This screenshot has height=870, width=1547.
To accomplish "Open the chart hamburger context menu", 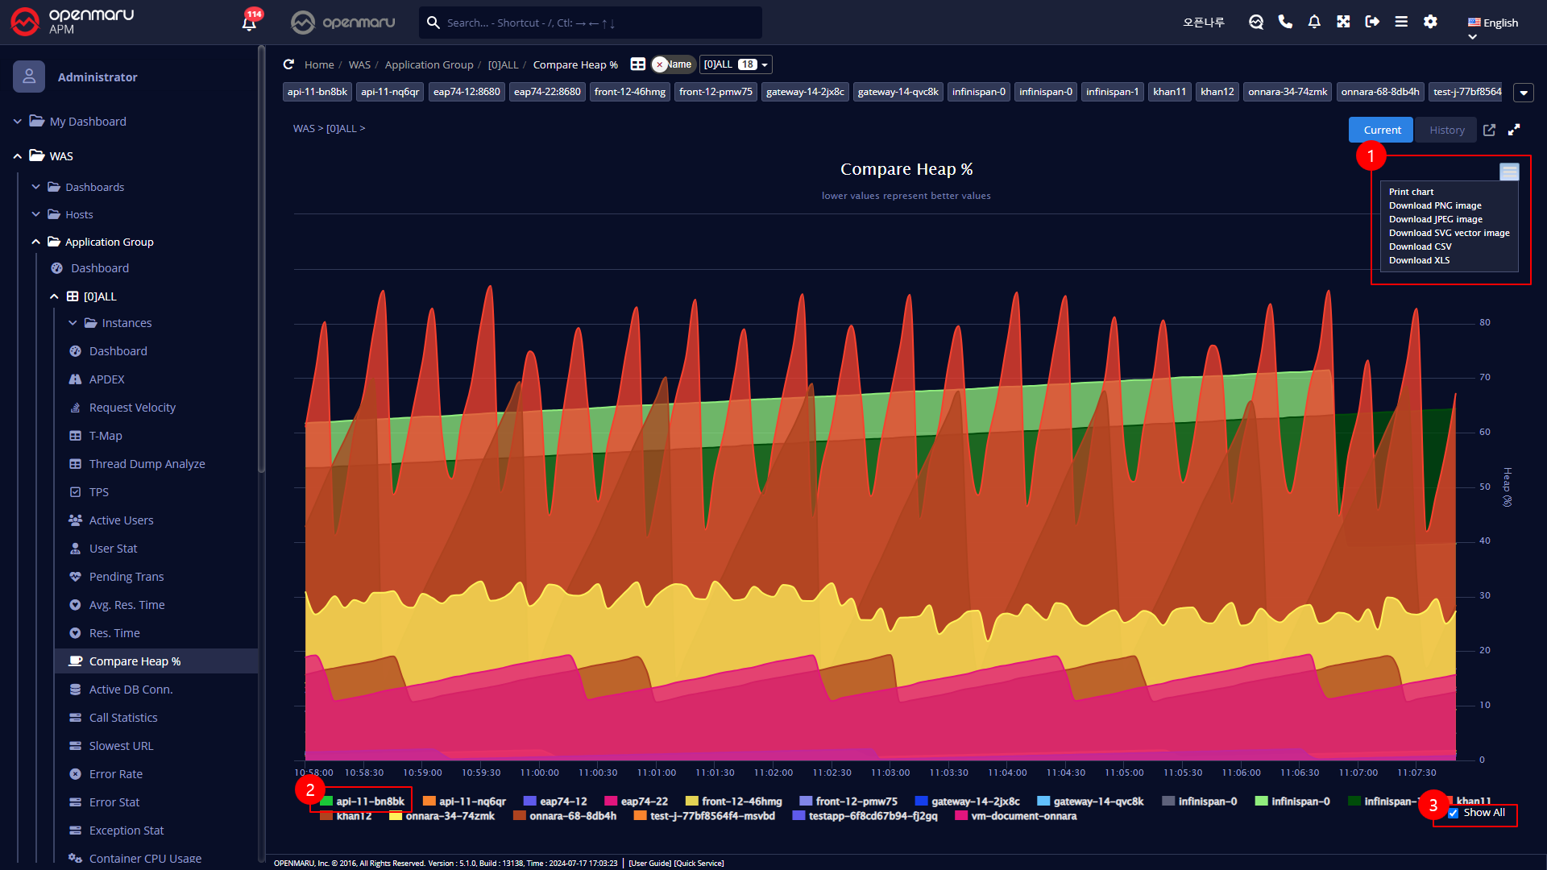I will pyautogui.click(x=1508, y=172).
